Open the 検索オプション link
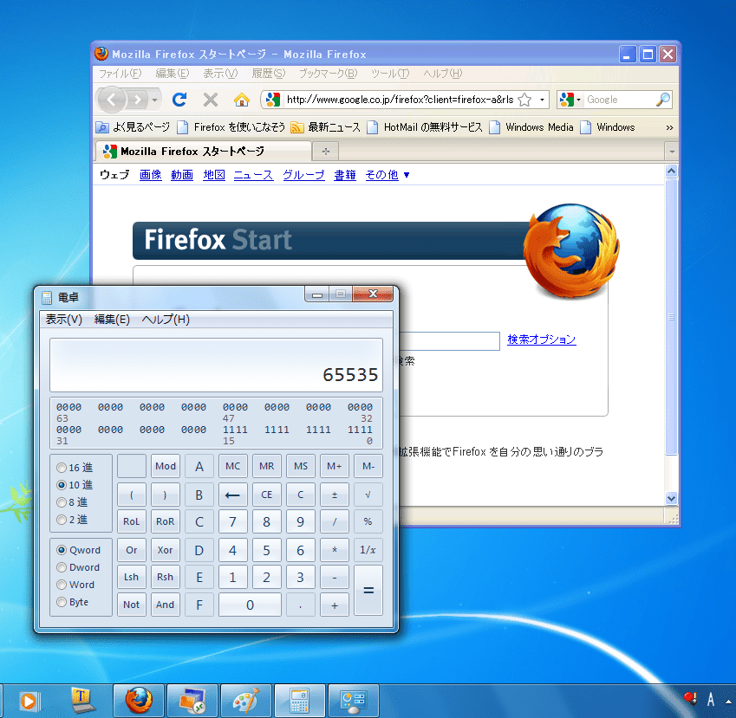The image size is (736, 718). 542,339
